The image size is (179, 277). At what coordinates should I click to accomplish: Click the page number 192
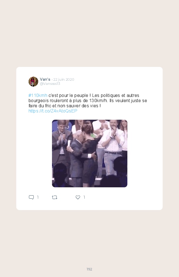coord(89,269)
